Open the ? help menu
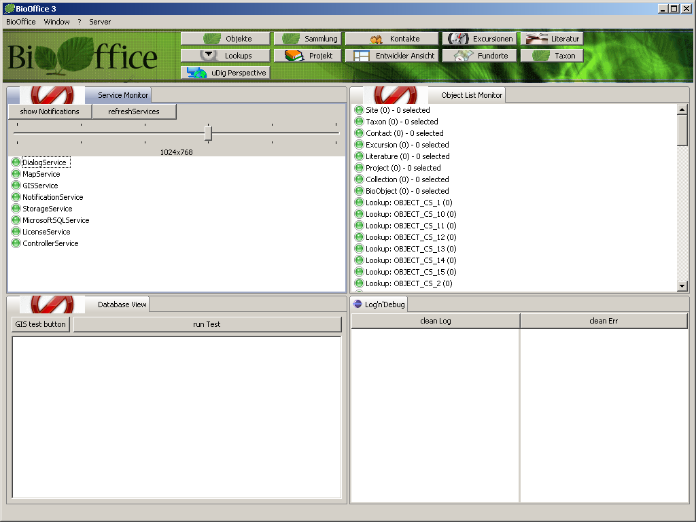This screenshot has width=696, height=522. (80, 22)
